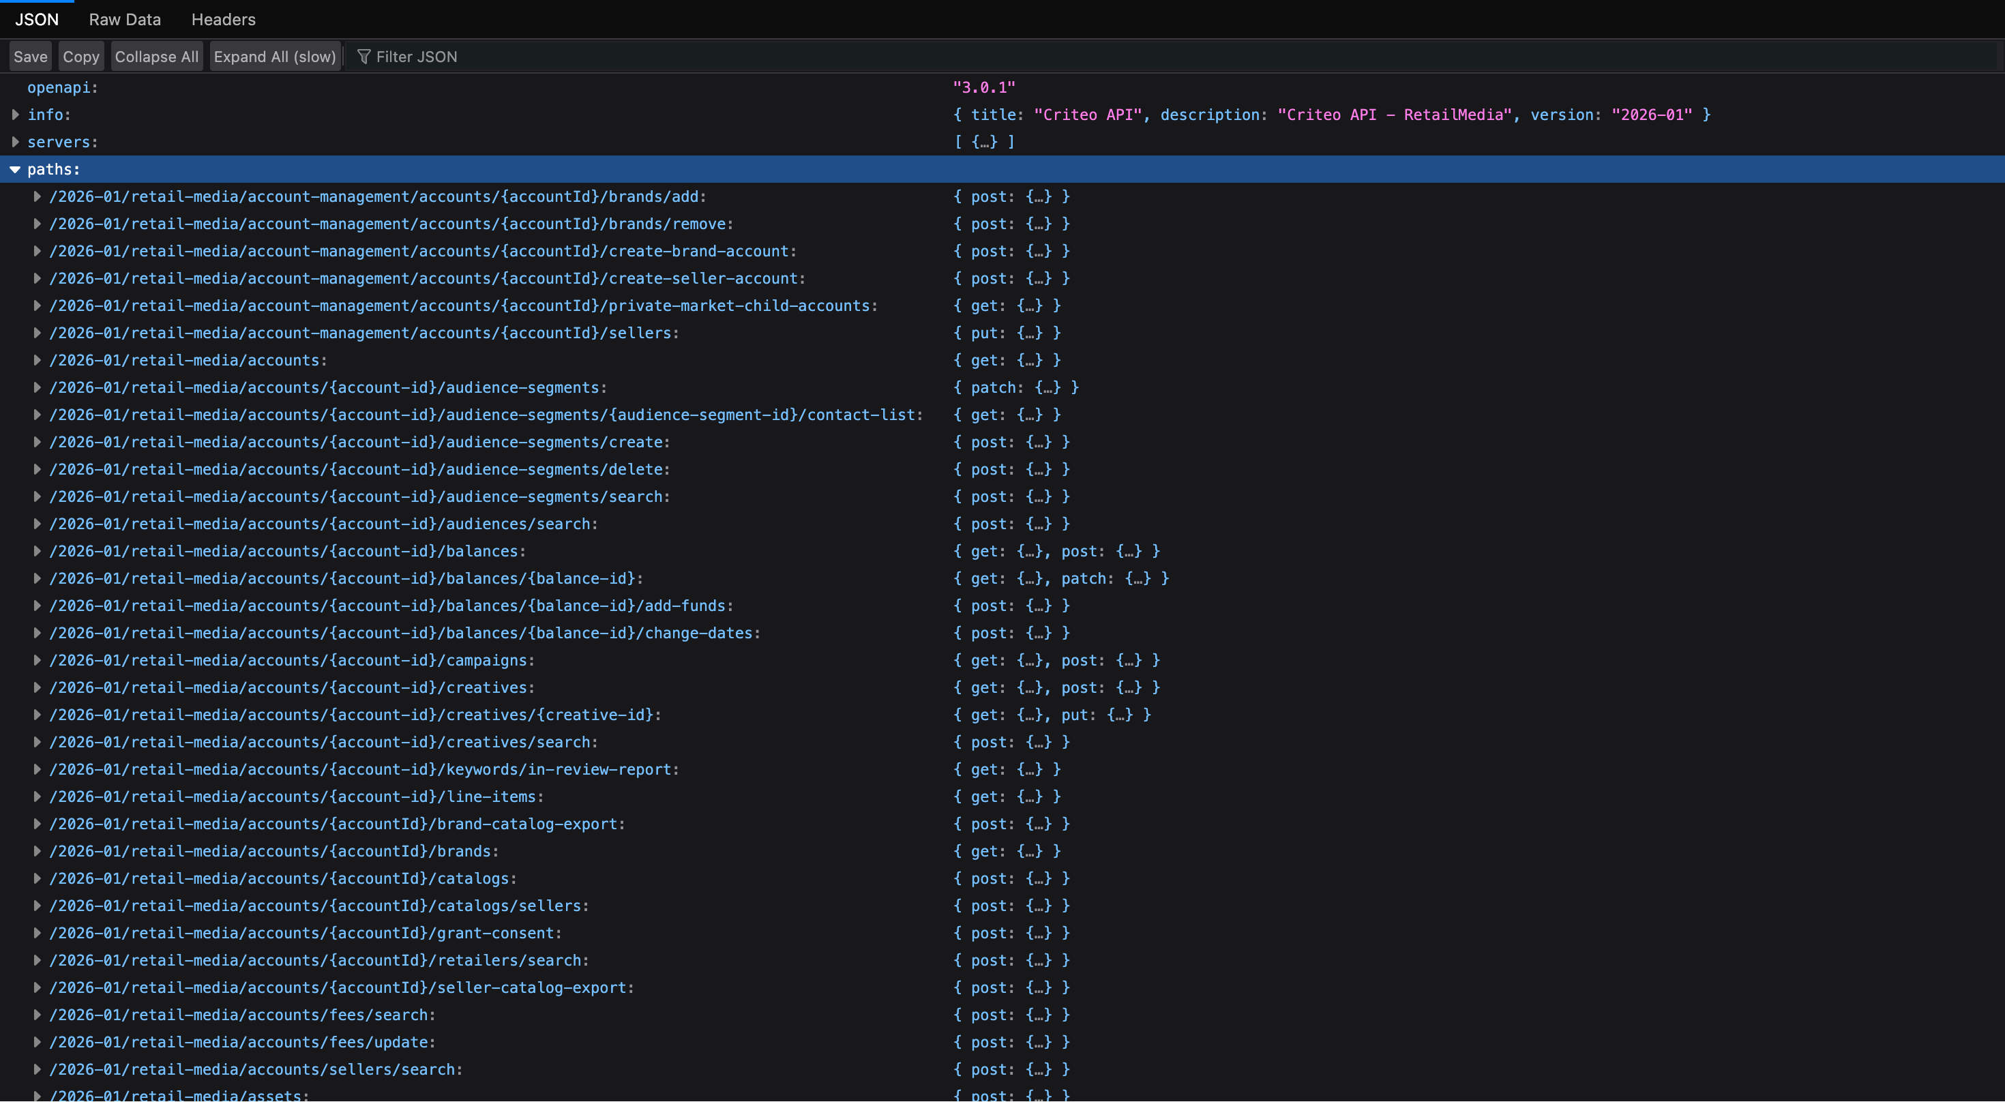Select the accounts/fees/update path row
Screen dimensions: 2005x1102
242,1042
